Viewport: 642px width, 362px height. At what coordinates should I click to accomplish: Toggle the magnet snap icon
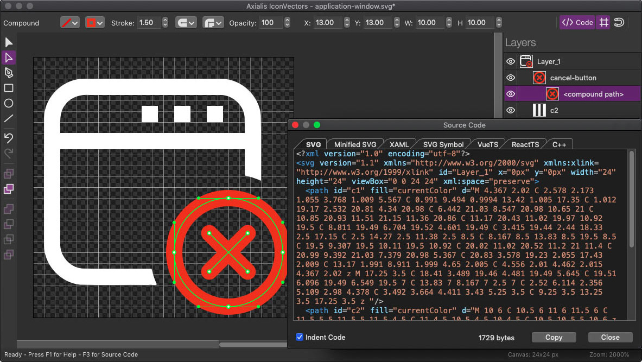click(x=618, y=22)
